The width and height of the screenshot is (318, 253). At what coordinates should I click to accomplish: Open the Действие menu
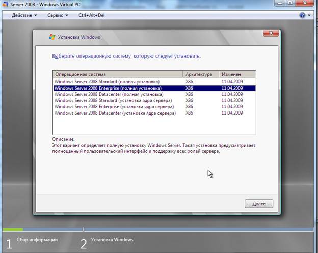tap(24, 15)
